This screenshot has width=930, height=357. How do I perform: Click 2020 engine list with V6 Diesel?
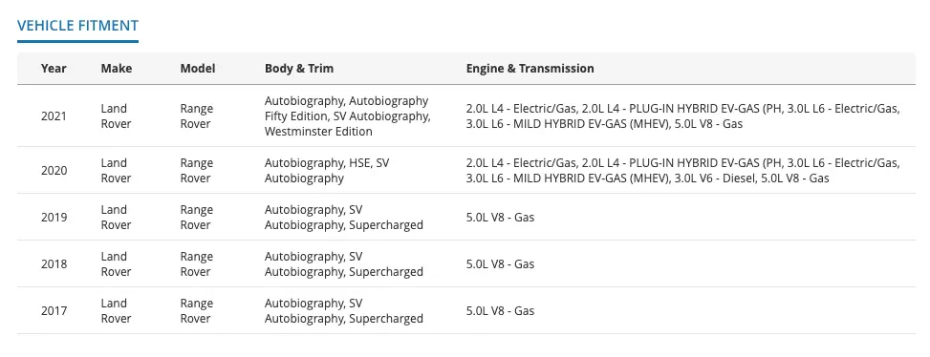coord(682,171)
